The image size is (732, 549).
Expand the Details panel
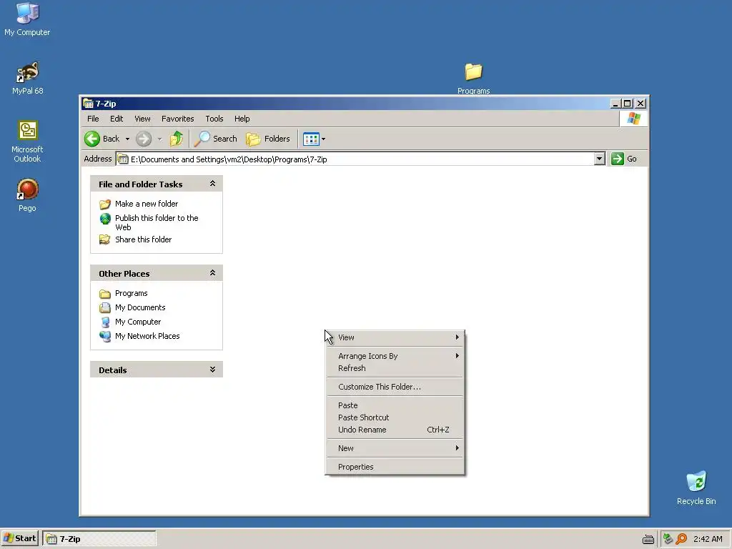click(x=212, y=370)
